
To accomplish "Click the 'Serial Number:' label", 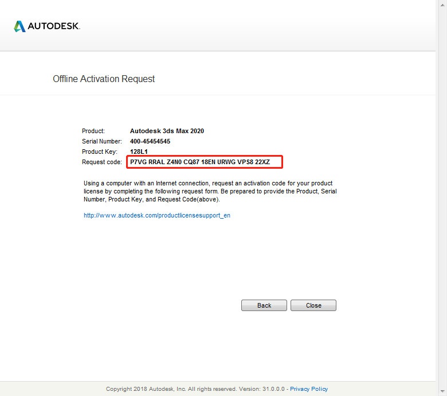I will 101,141.
